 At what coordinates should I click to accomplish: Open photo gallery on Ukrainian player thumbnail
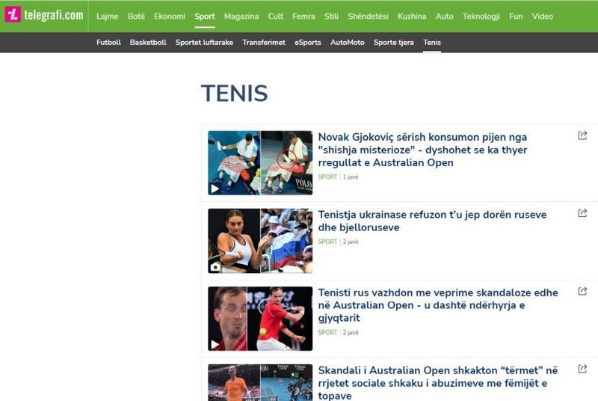[215, 266]
